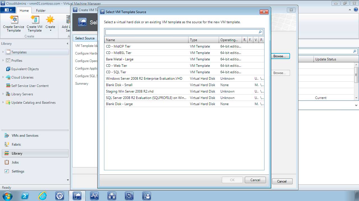Click the application menu button in the ribbon
Screen dimensions: 359x201
(8, 10)
